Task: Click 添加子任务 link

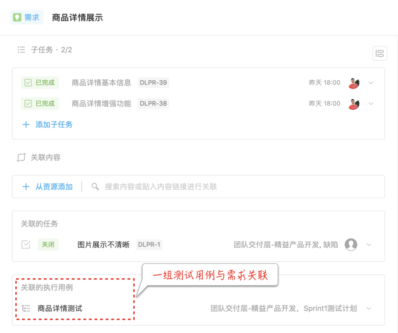Action: [54, 124]
